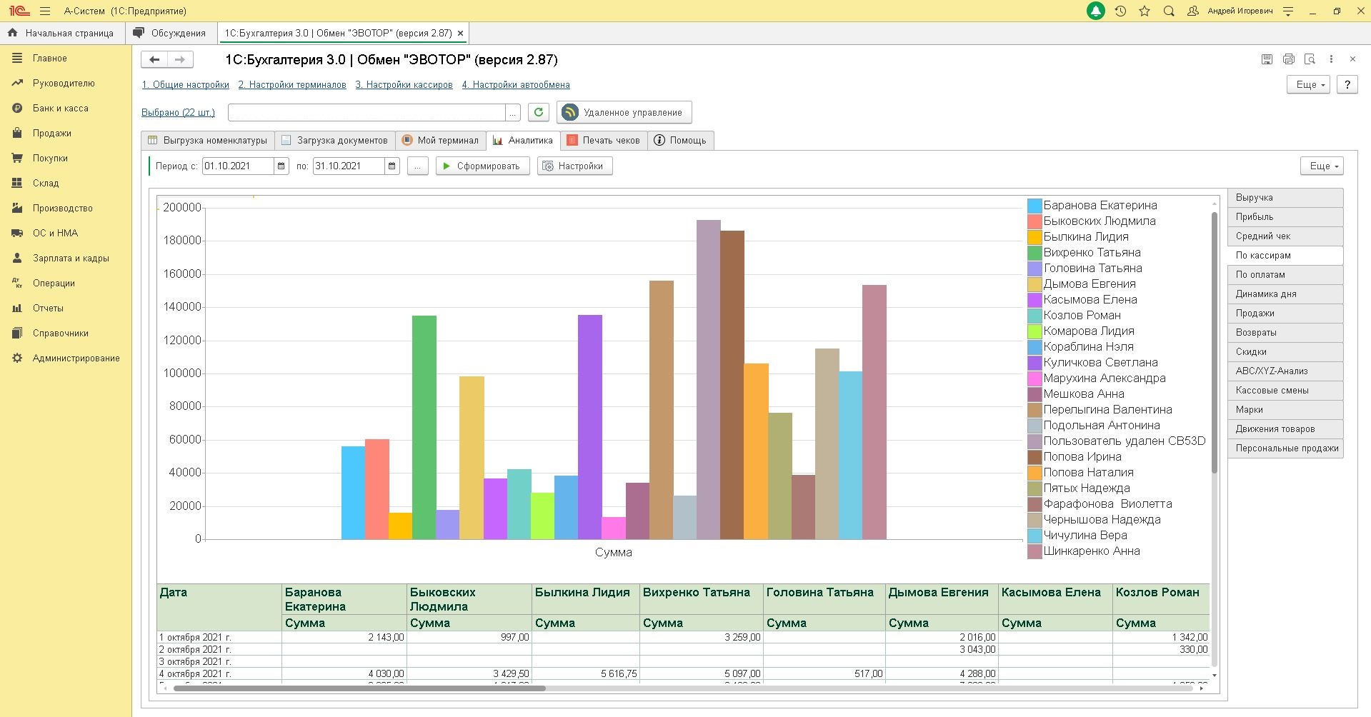Go forward with the right arrow button
Screen dimensions: 1371x717
pyautogui.click(x=180, y=59)
